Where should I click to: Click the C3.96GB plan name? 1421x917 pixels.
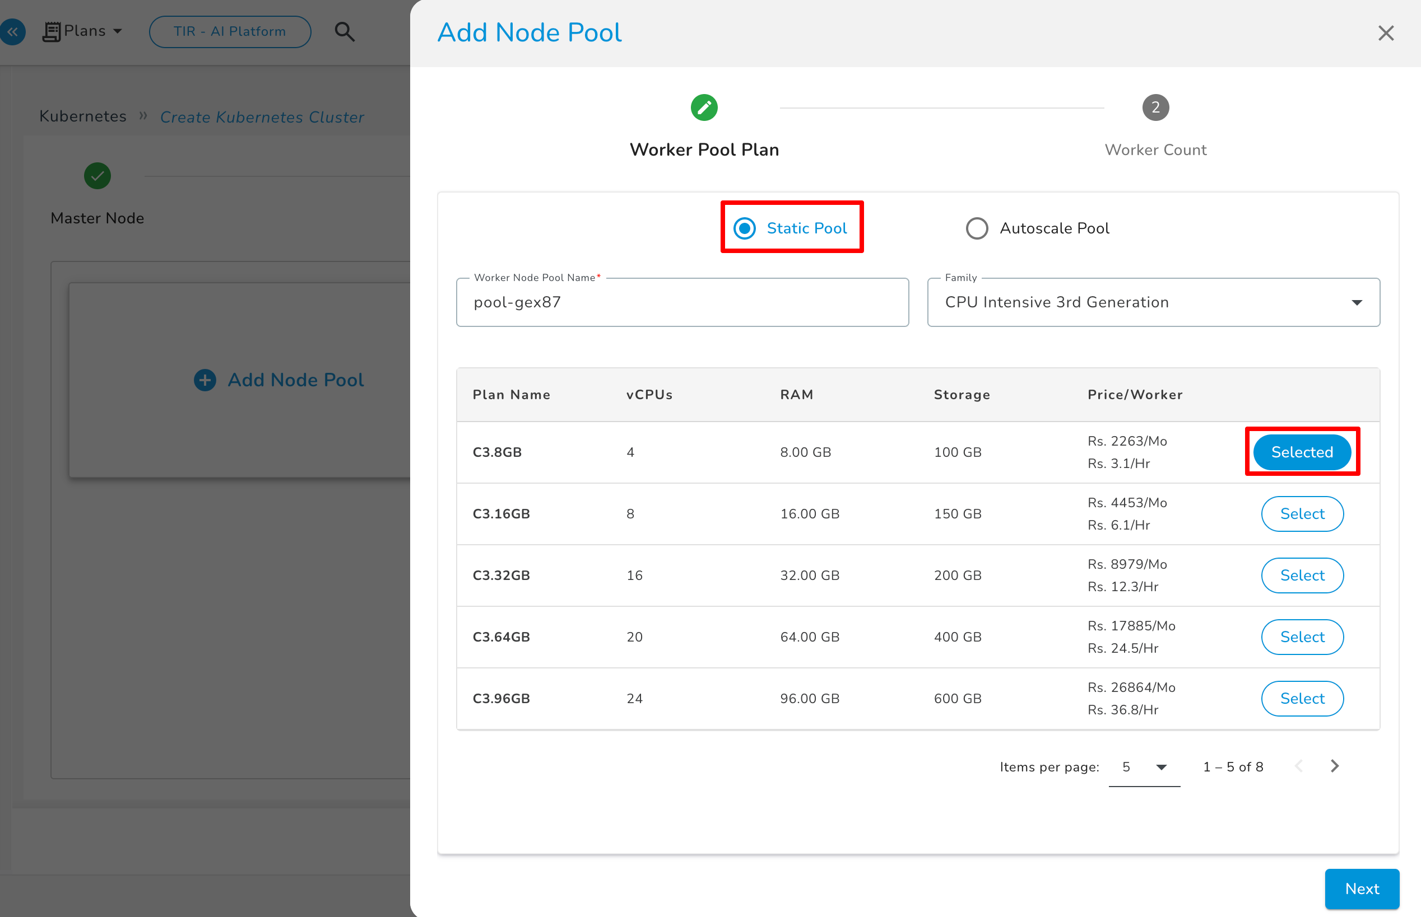coord(501,699)
